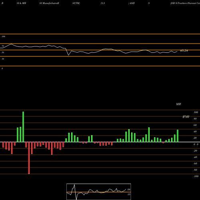Screen dimensions: 200x200
Task: Click the -40 label on MR axis
Action: click(195, 157)
